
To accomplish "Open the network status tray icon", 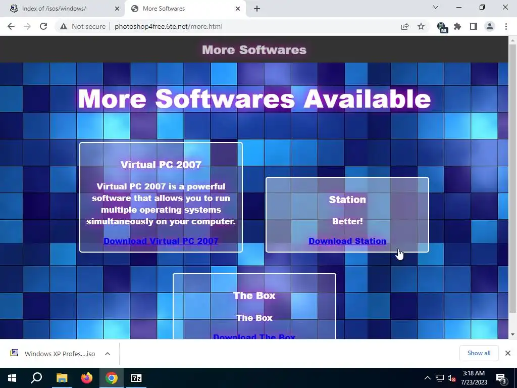I will (x=440, y=378).
